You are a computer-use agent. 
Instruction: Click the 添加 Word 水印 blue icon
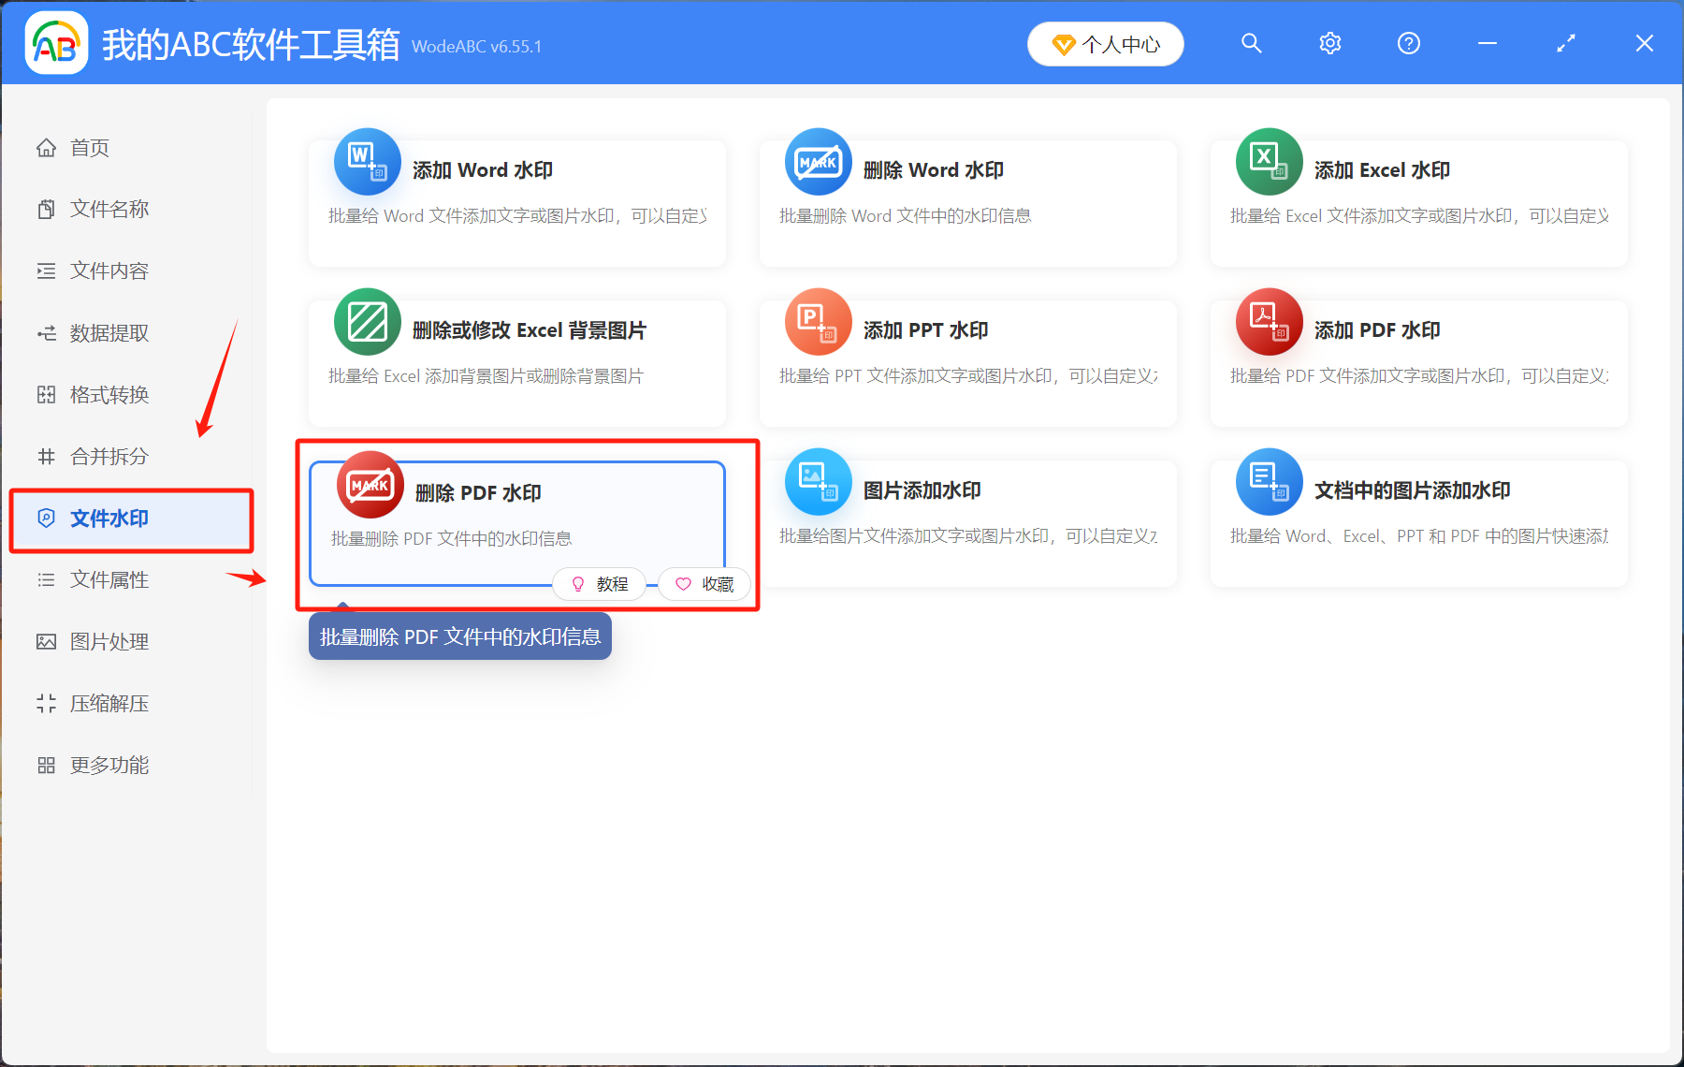pos(368,162)
